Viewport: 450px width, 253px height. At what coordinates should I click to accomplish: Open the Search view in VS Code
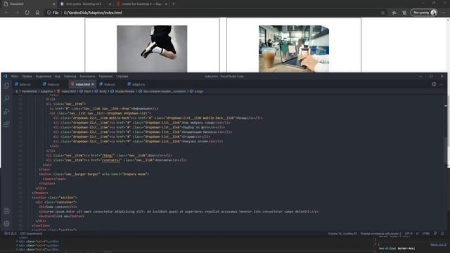tap(6, 98)
